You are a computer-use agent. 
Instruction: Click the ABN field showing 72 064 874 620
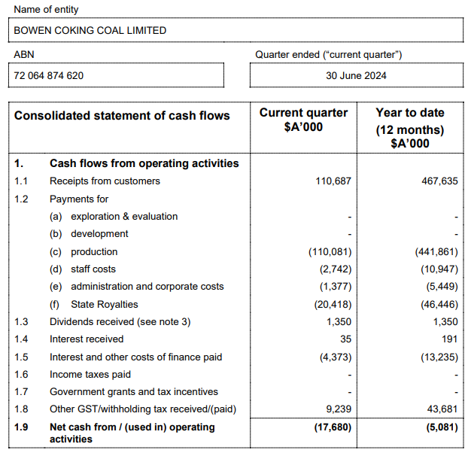point(116,75)
